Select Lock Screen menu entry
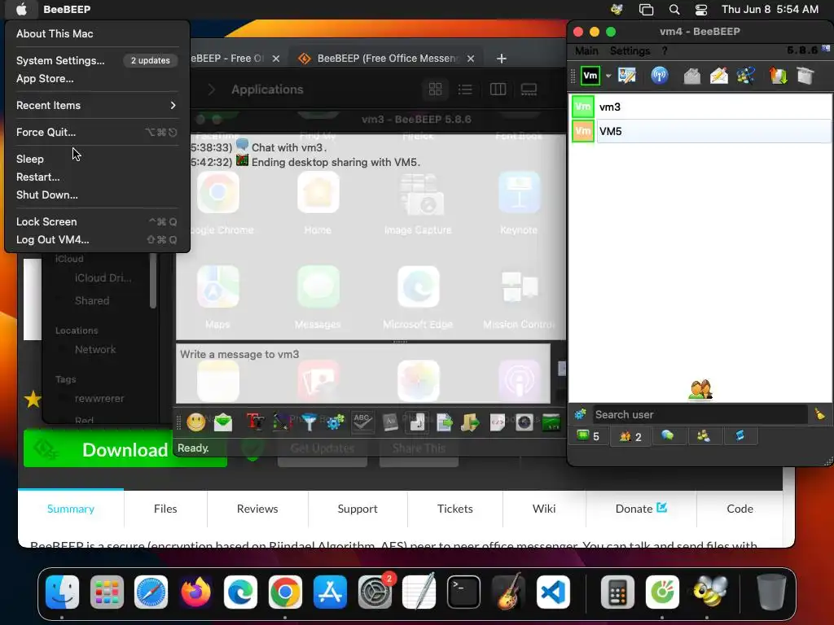834x625 pixels. pyautogui.click(x=97, y=221)
